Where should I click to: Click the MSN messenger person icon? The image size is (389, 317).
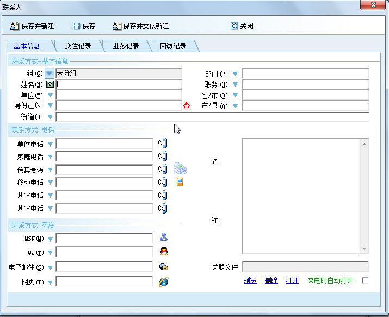[163, 237]
